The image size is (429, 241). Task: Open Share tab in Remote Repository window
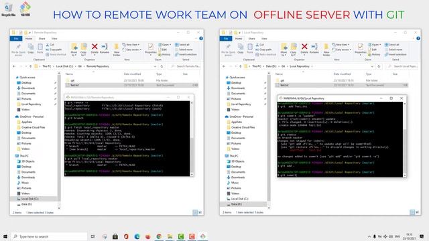coord(42,39)
